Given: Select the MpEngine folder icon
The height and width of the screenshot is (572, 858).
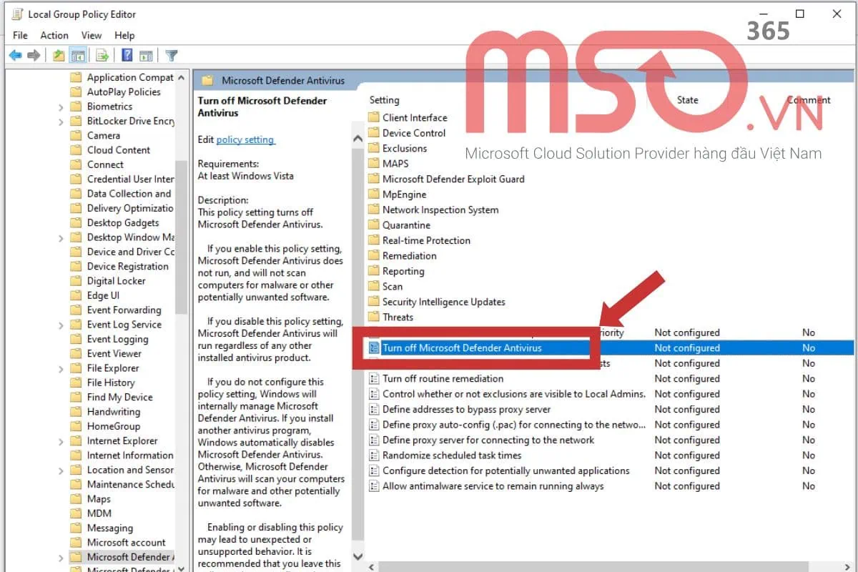Looking at the screenshot, I should click(374, 194).
